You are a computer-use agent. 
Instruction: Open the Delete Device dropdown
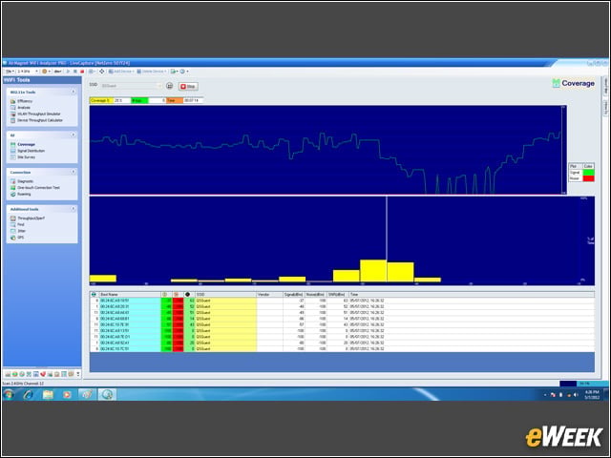click(x=152, y=72)
